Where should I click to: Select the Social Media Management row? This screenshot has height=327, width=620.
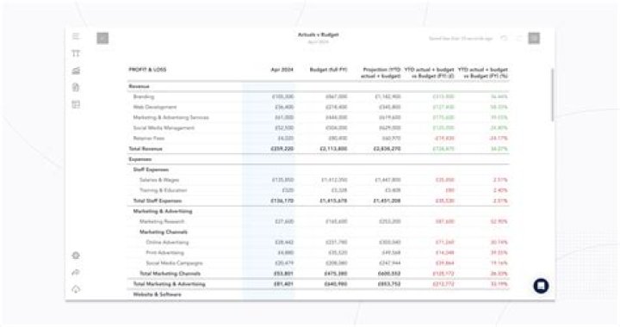pyautogui.click(x=319, y=128)
